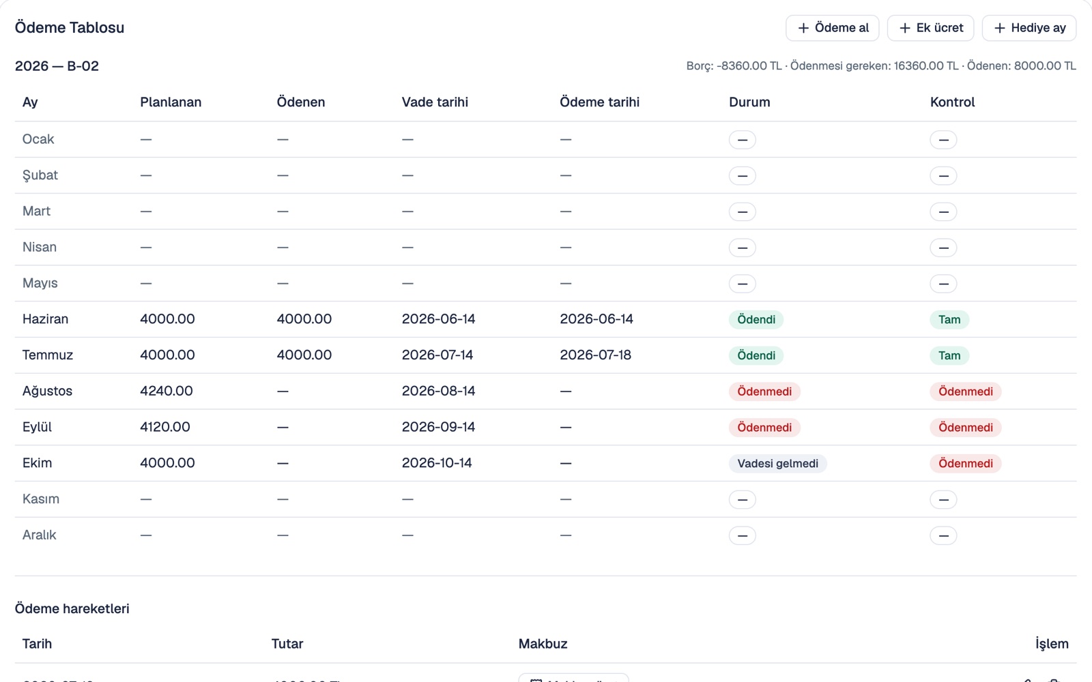Click the Tutar column header
Viewport: 1092px width, 682px height.
tap(287, 644)
